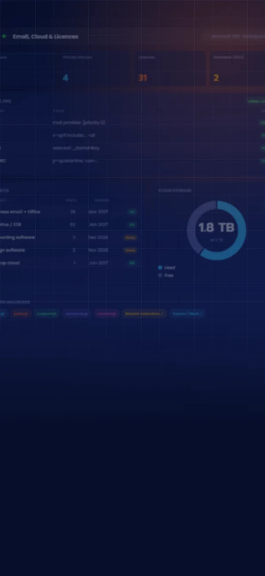Click the 1.8 TB cloud storage donut chart

pyautogui.click(x=216, y=230)
